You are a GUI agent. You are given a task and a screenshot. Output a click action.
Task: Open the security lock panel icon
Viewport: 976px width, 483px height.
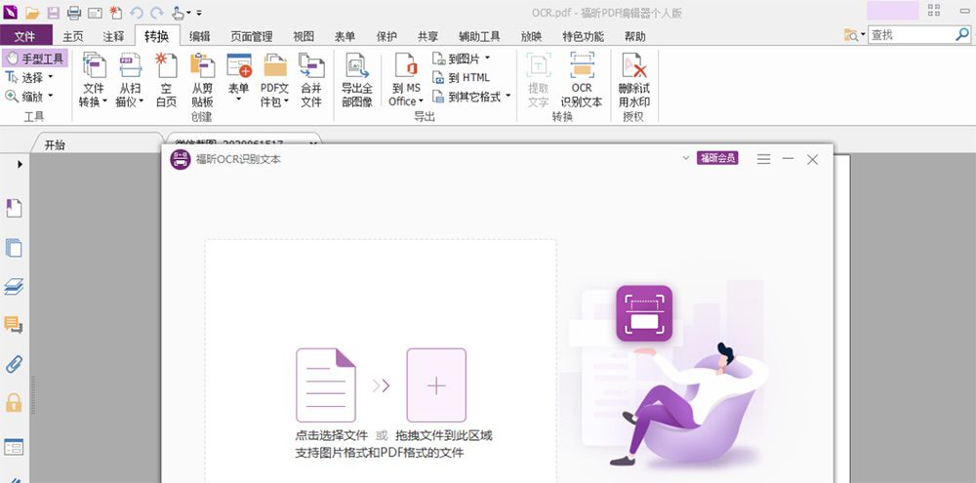pyautogui.click(x=14, y=403)
